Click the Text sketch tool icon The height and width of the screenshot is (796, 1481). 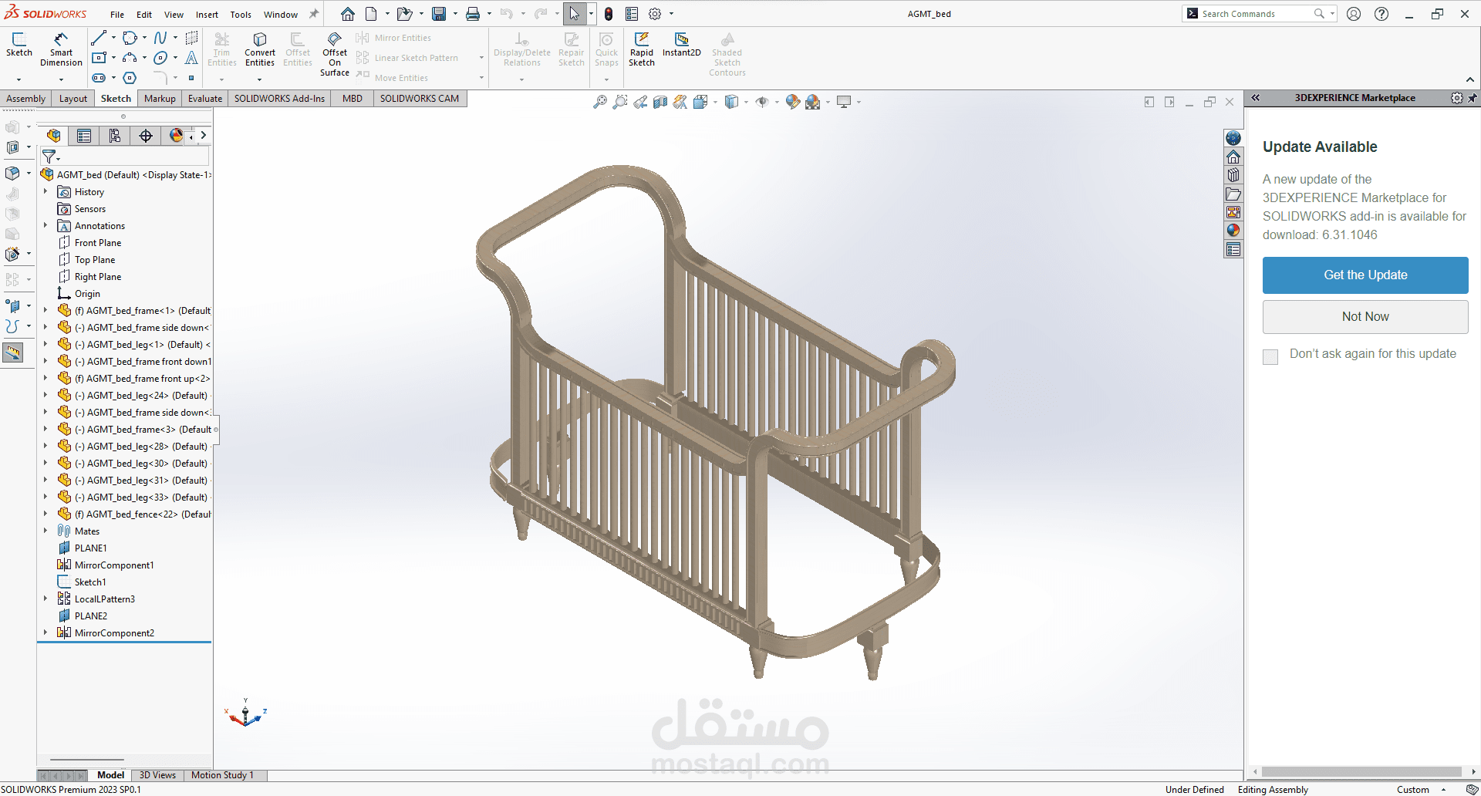tap(191, 58)
